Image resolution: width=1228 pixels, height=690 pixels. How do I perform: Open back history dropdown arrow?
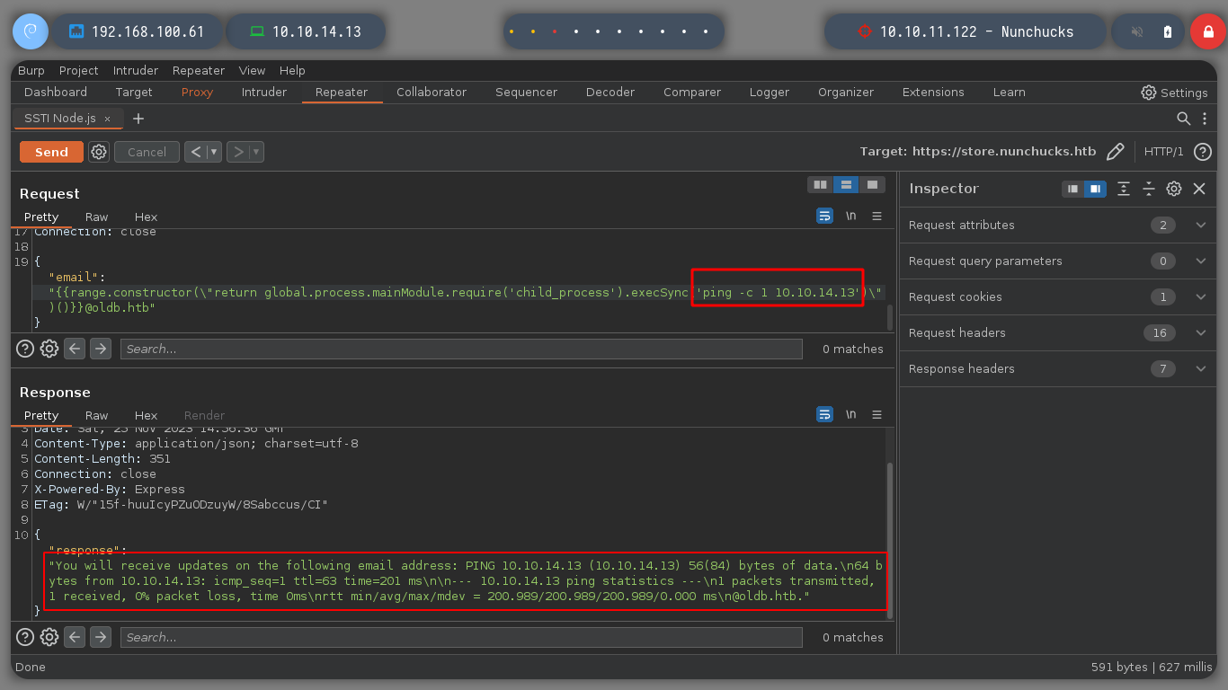tap(215, 152)
